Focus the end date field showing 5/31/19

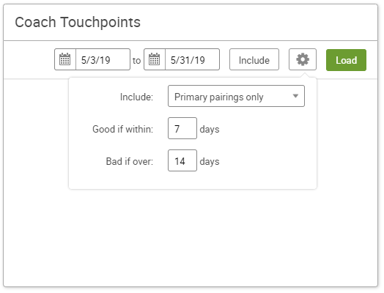click(x=192, y=59)
